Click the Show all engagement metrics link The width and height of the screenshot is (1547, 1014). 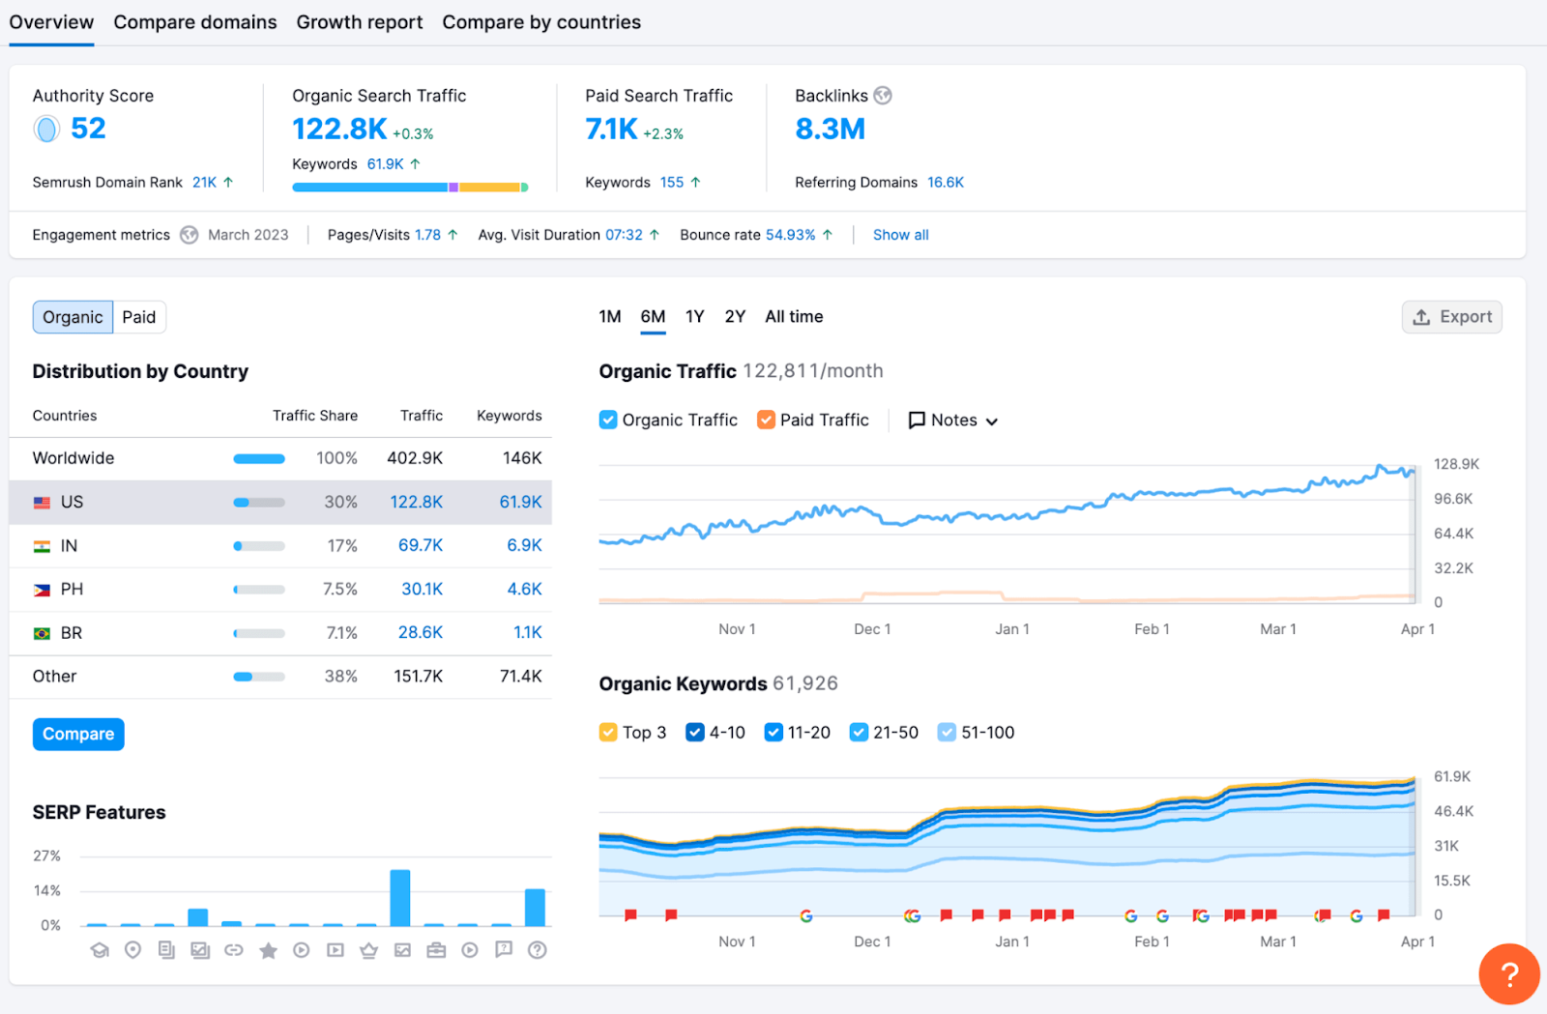[900, 235]
